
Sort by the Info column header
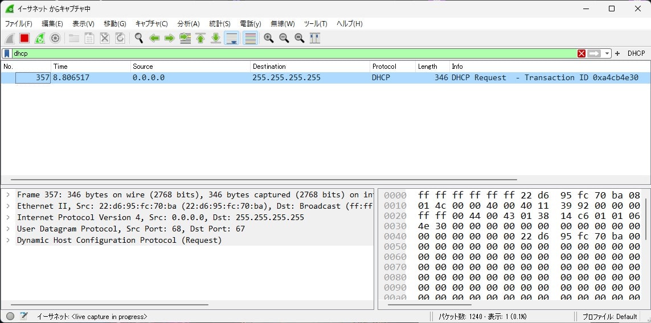[550, 67]
